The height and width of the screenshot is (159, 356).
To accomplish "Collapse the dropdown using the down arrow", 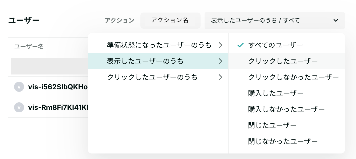I will 336,21.
